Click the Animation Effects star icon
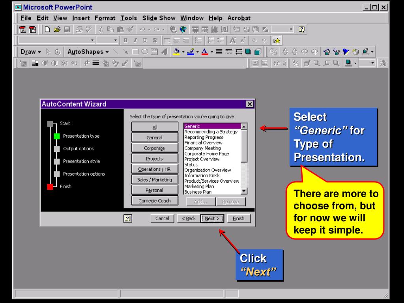Viewport: 404px width, 303px height. [277, 41]
